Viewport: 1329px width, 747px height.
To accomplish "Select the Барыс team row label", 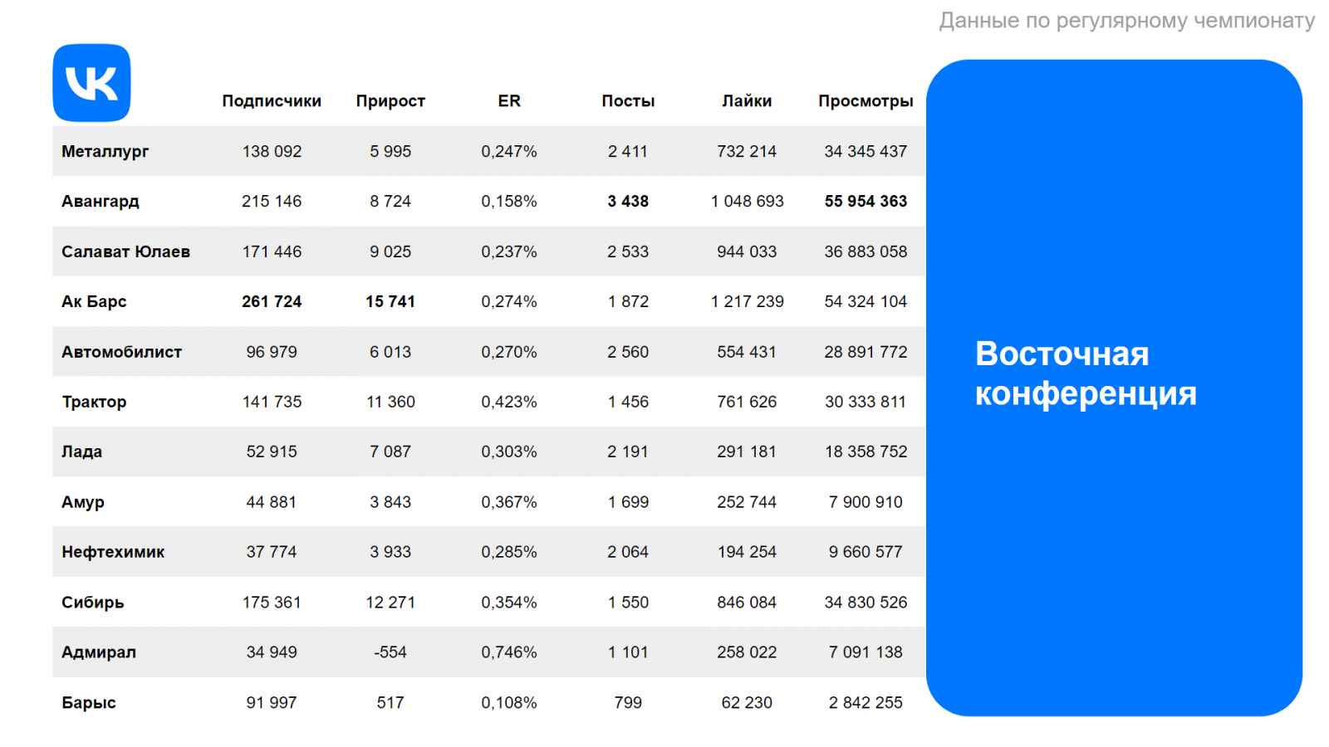I will (x=89, y=703).
